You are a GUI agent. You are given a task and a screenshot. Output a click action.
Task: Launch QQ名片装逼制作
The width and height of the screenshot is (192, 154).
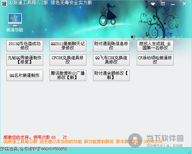tap(25, 75)
